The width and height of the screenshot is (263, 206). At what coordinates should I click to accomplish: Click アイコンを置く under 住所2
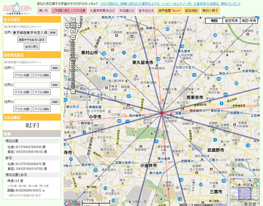[23, 92]
